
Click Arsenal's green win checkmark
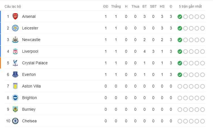pyautogui.click(x=180, y=17)
